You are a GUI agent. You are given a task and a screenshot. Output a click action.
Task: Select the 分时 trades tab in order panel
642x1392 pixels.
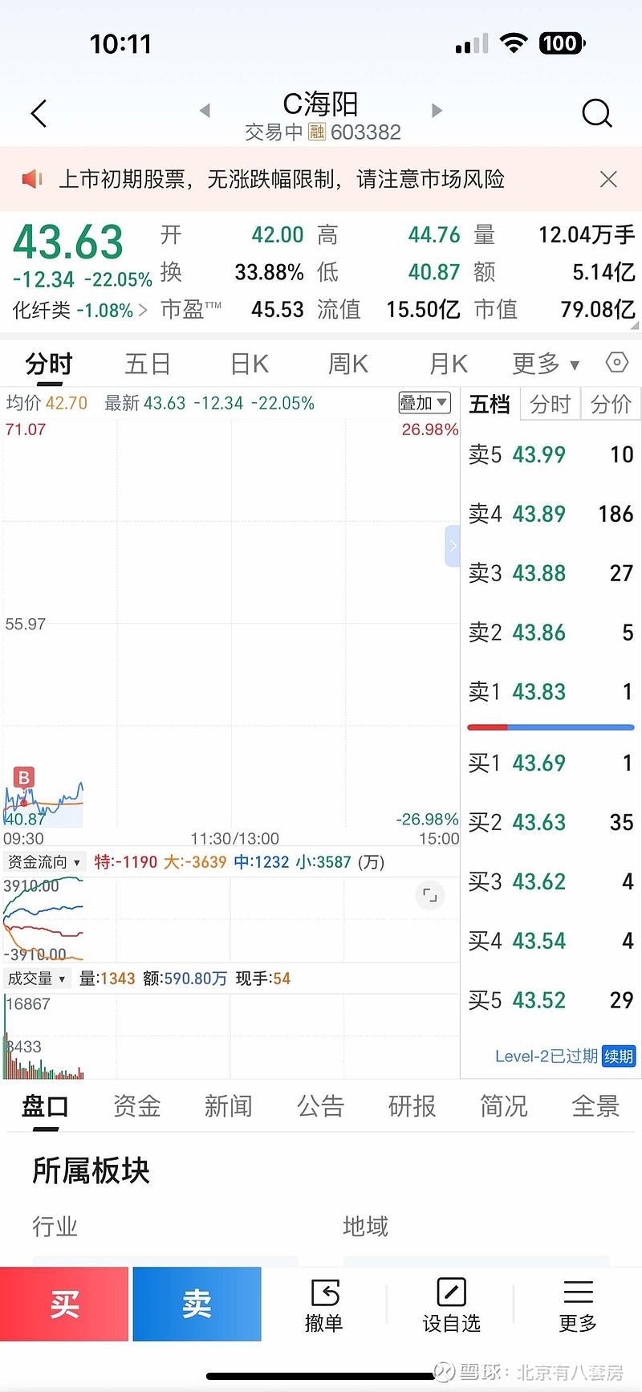551,404
